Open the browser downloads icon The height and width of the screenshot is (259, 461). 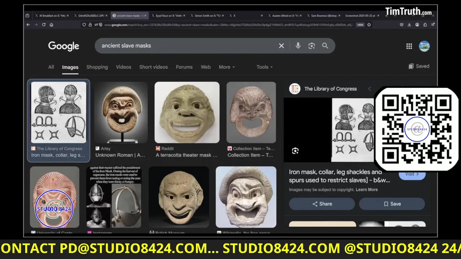coord(409,25)
